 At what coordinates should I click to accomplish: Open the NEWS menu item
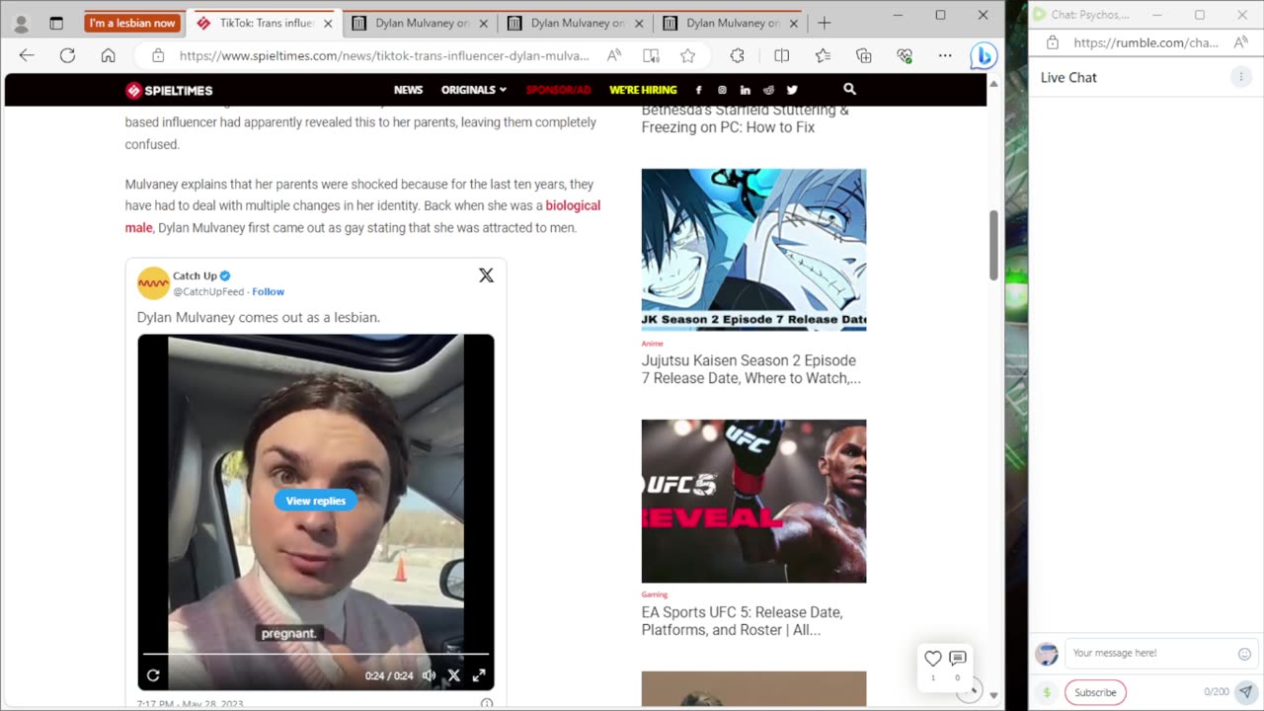click(x=408, y=90)
